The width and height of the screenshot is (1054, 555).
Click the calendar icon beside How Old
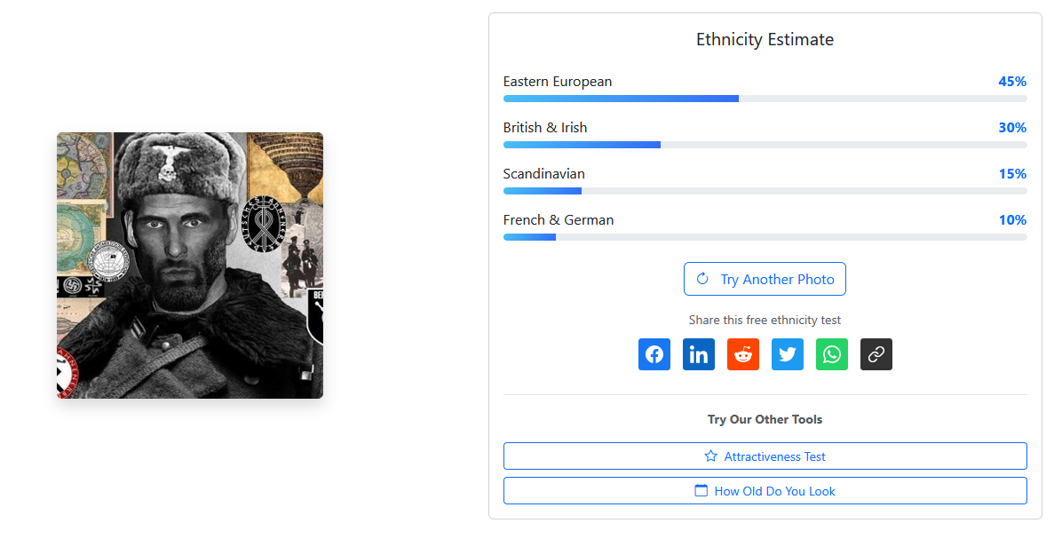click(701, 491)
